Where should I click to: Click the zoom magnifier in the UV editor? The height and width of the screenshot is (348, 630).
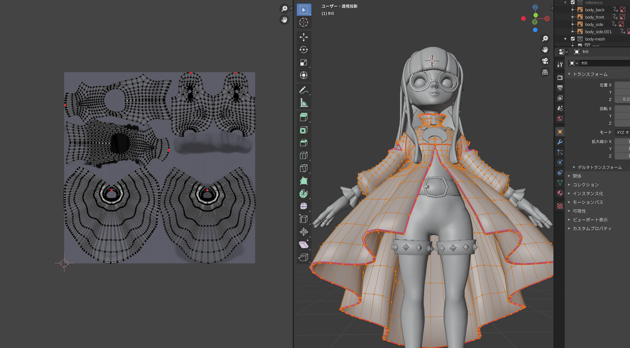pyautogui.click(x=284, y=8)
